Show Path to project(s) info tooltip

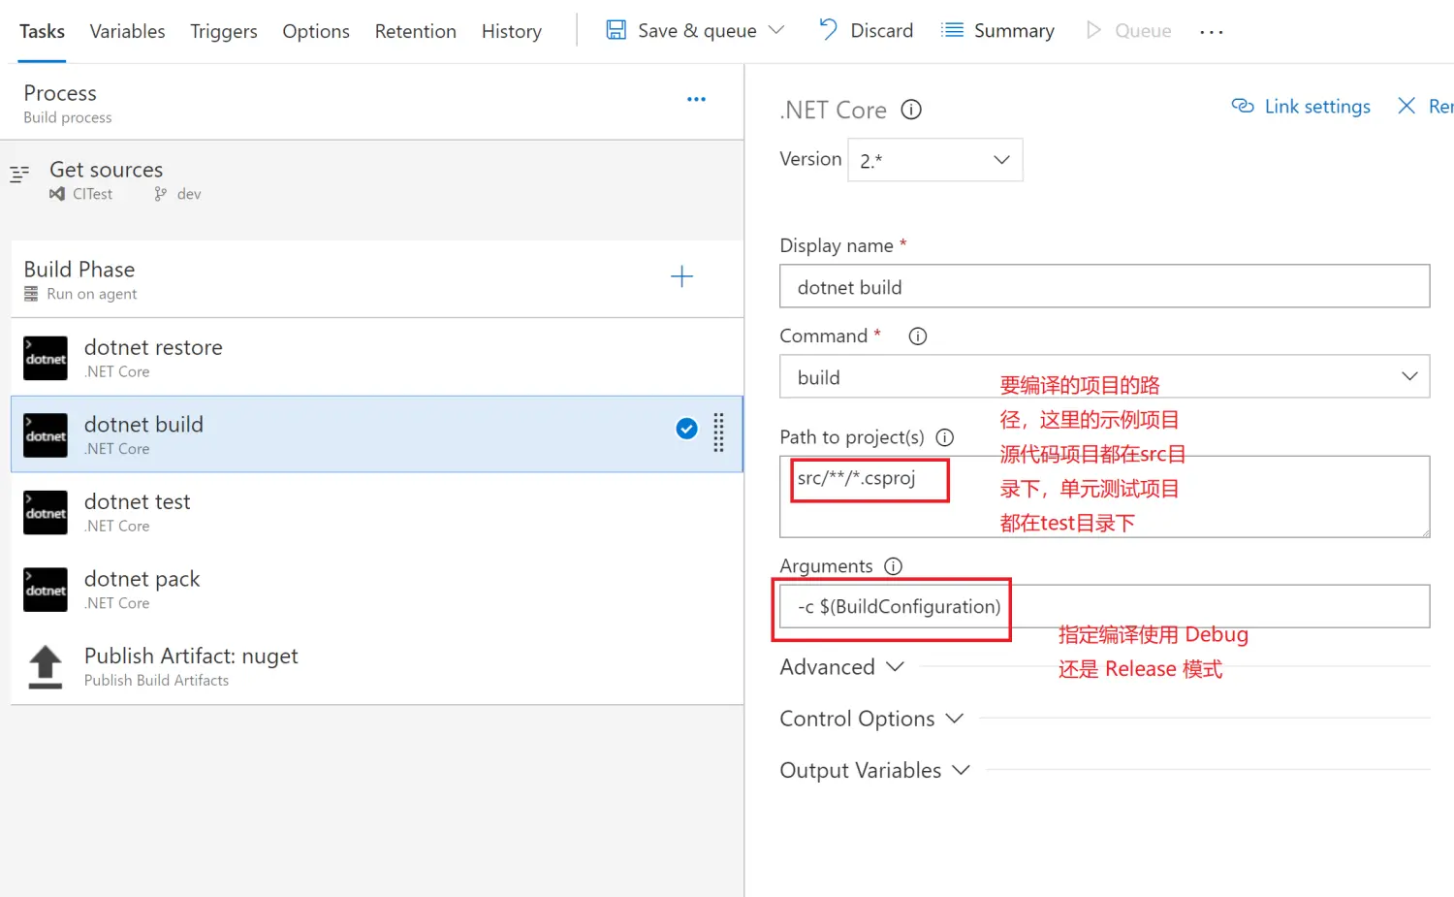[x=944, y=437]
